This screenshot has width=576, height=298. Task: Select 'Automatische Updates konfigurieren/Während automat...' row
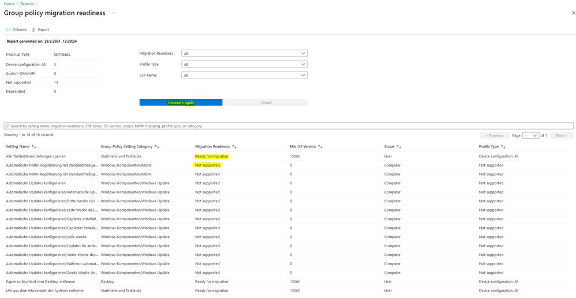coord(288,263)
